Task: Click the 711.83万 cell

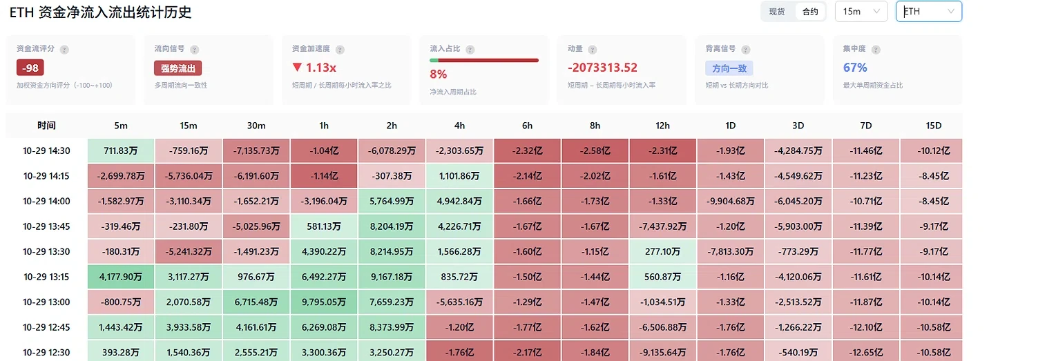Action: 121,150
